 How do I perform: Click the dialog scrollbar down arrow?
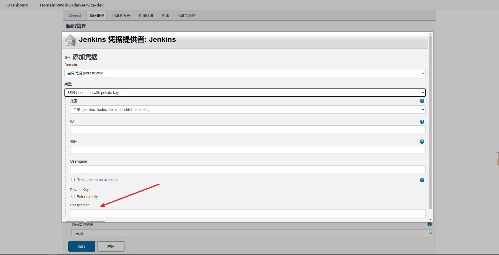point(430,220)
